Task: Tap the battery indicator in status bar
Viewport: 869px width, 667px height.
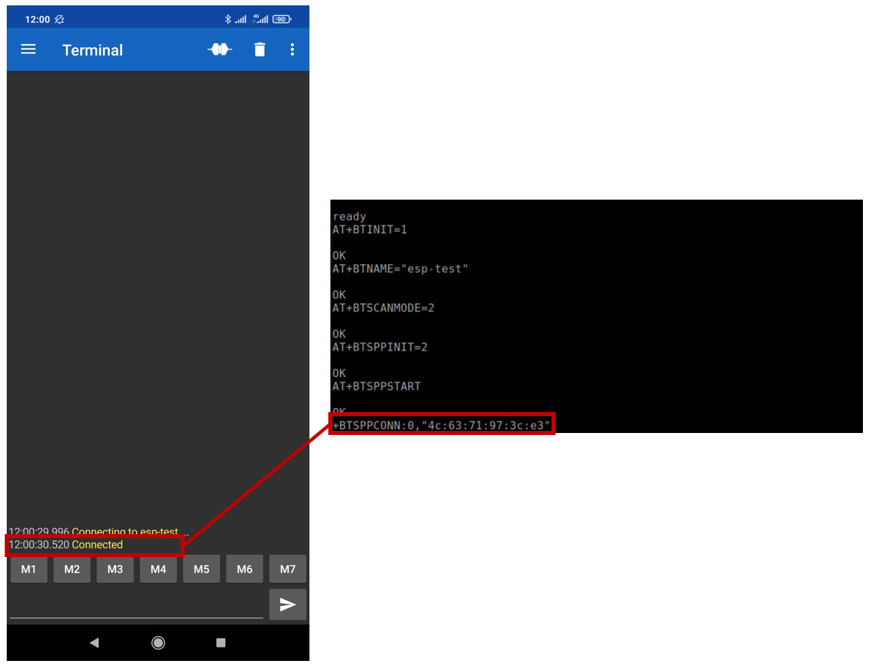Action: (282, 19)
